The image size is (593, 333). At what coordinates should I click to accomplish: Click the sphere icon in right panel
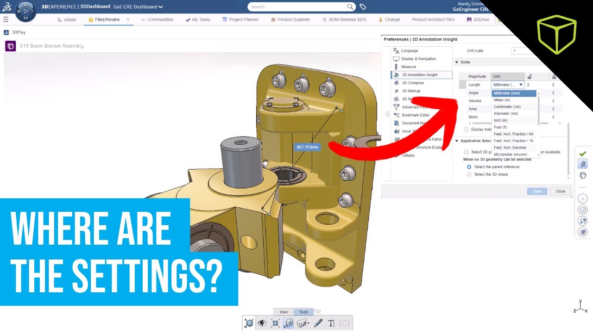point(583,175)
